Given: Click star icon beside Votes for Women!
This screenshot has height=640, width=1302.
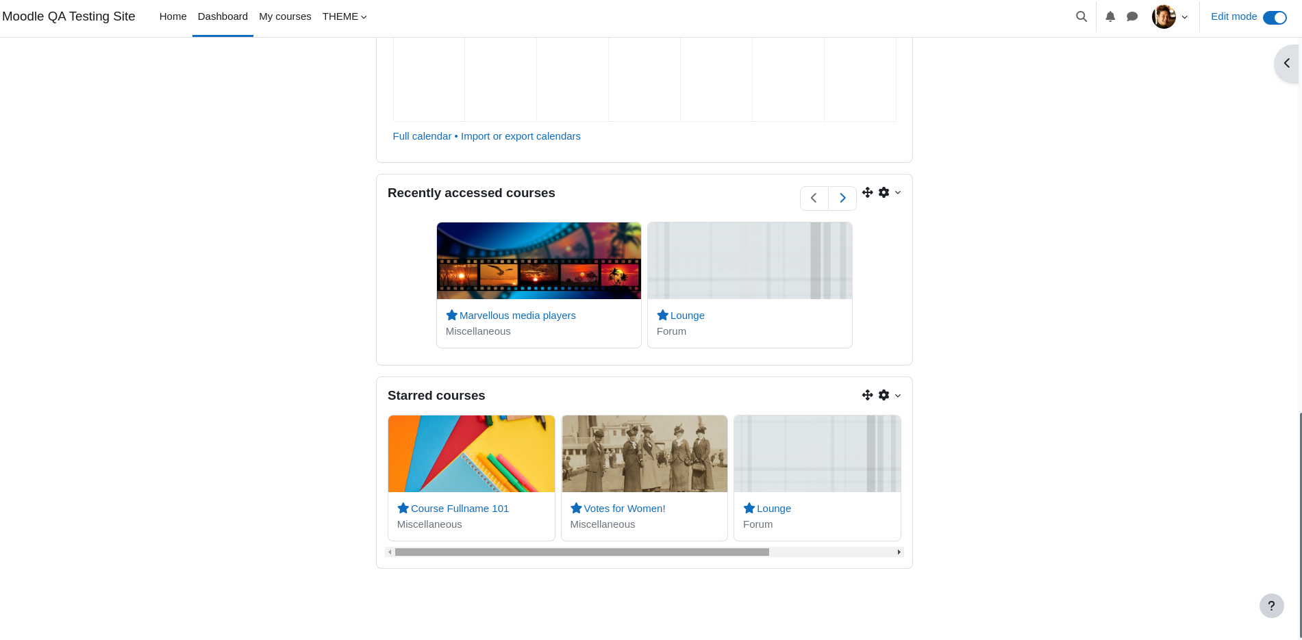Looking at the screenshot, I should click(x=576, y=509).
